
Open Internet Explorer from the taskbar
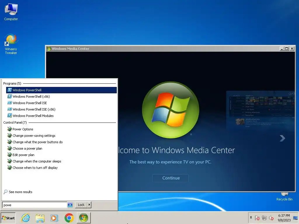point(26,218)
